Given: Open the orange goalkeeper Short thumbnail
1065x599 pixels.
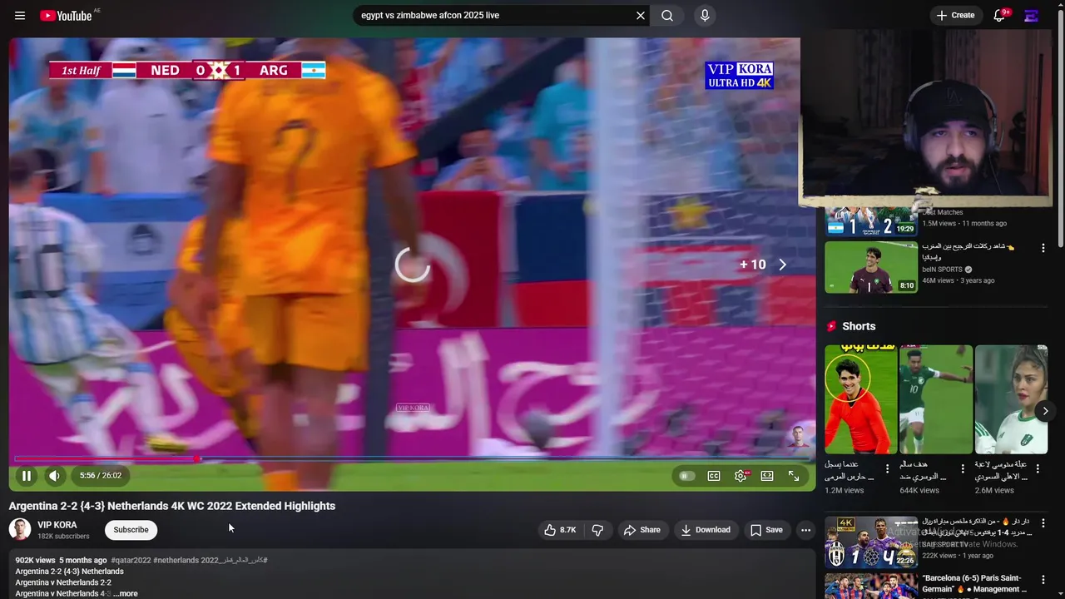Looking at the screenshot, I should (x=860, y=399).
